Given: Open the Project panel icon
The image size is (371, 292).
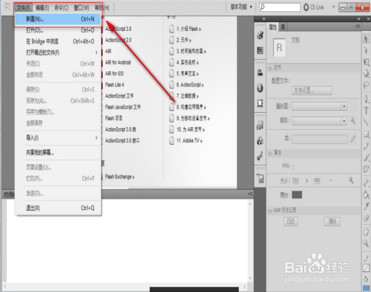Looking at the screenshot, I should [260, 179].
